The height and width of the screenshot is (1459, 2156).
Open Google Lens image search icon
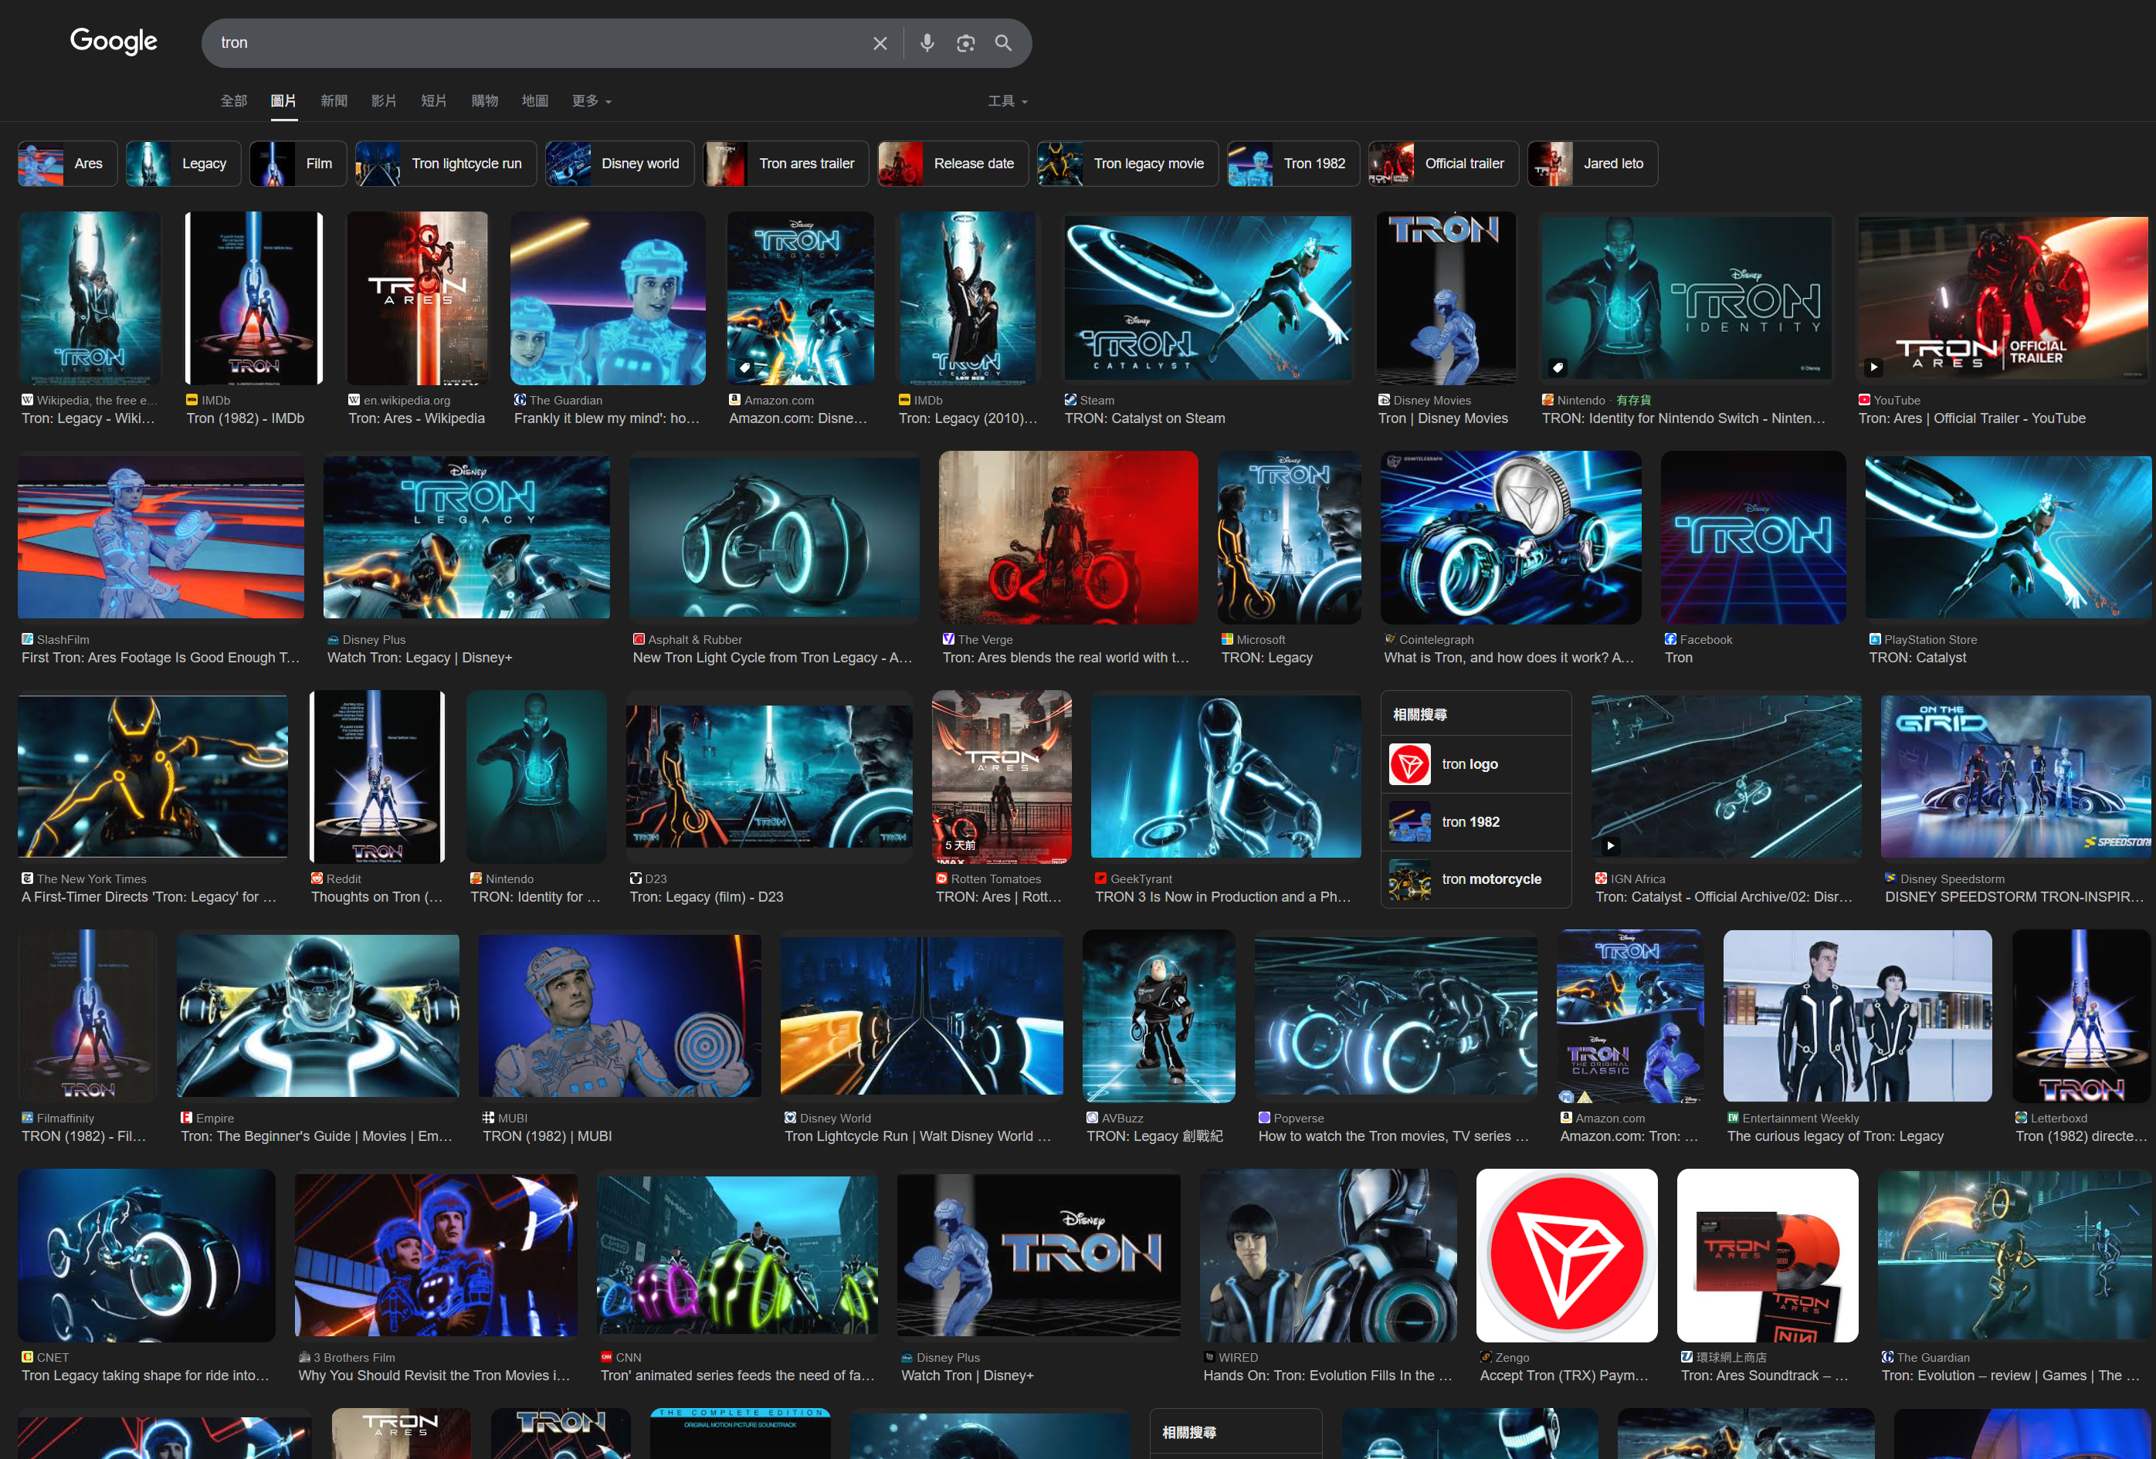[964, 42]
